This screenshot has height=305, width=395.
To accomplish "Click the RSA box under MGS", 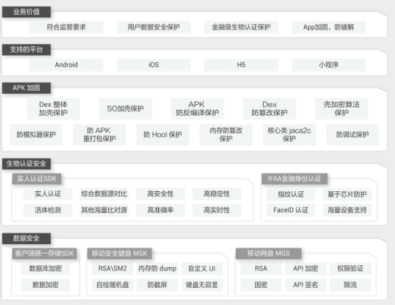I will point(261,269).
